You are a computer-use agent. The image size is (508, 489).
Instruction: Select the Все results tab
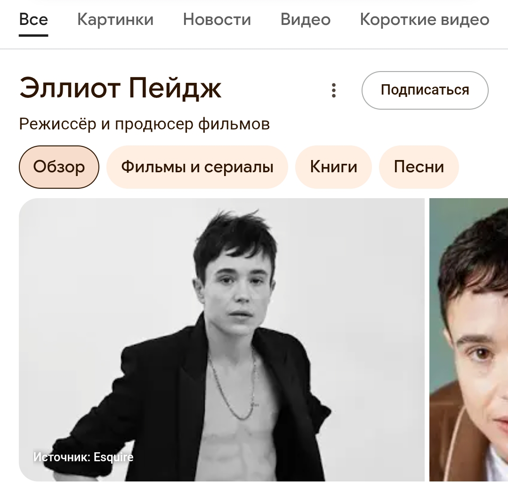(x=33, y=19)
